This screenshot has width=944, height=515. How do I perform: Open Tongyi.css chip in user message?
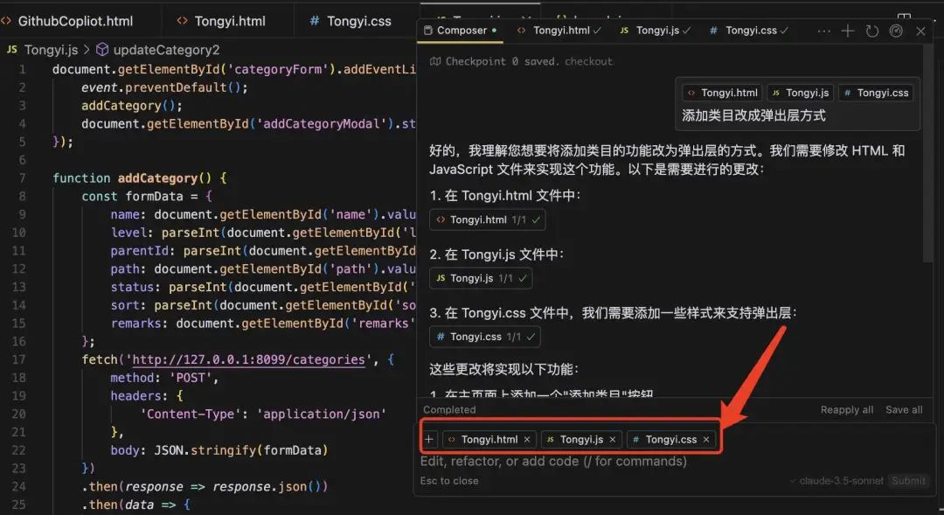(x=876, y=93)
